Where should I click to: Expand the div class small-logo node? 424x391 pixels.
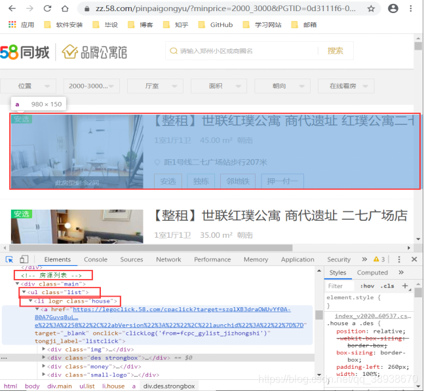(44, 374)
